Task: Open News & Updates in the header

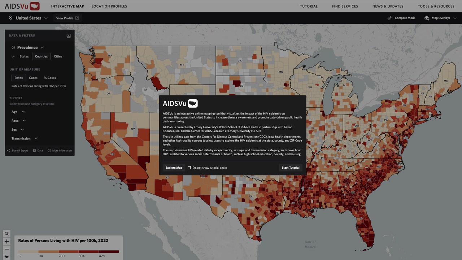Action: 388,6
